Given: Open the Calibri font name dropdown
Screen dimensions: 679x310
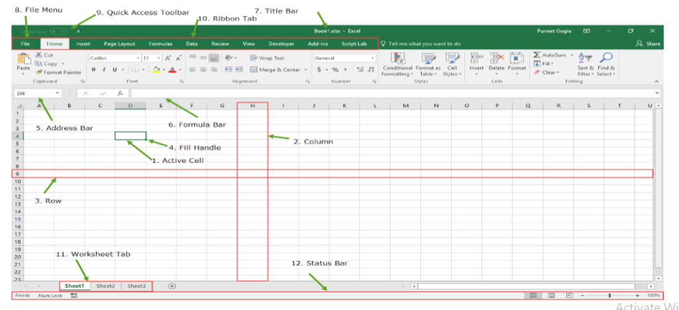Looking at the screenshot, I should [x=138, y=58].
